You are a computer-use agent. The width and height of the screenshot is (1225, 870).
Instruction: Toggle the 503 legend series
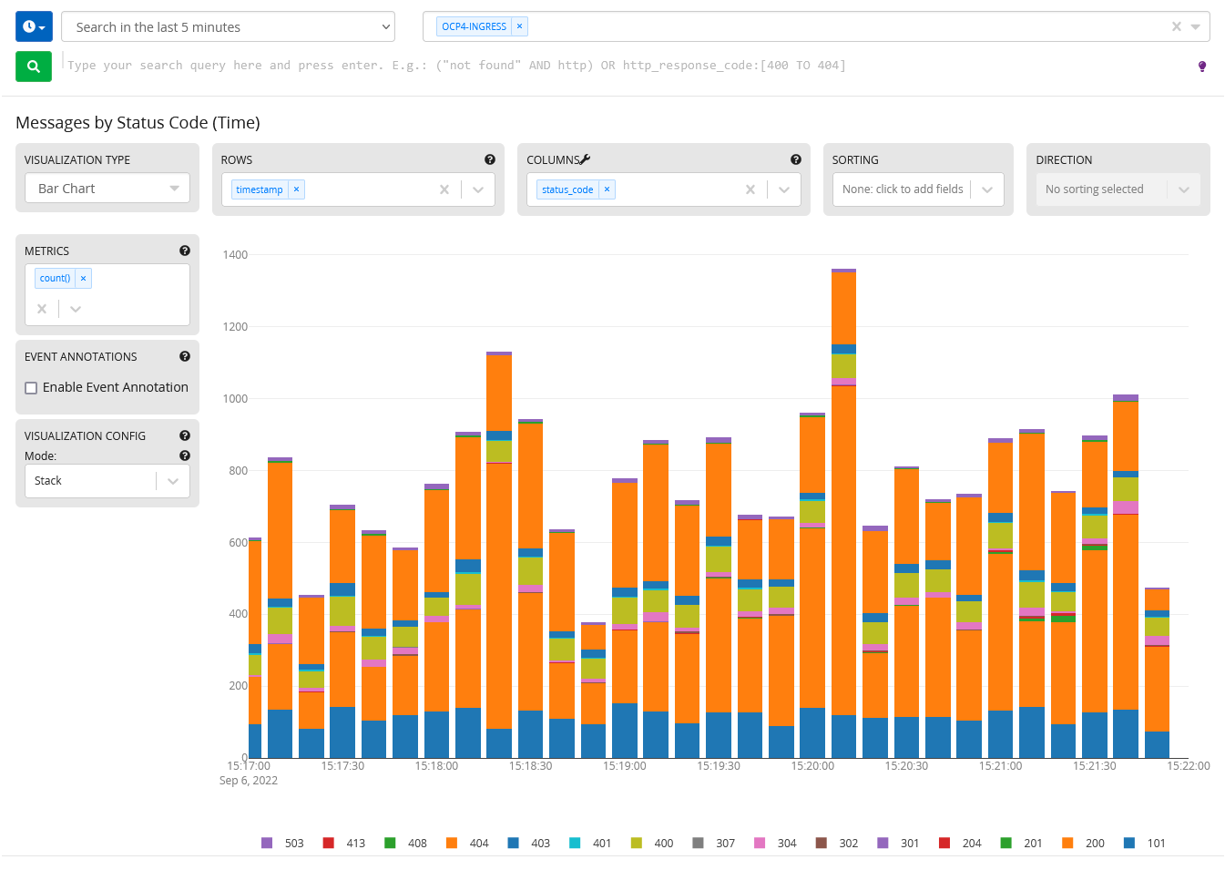282,844
